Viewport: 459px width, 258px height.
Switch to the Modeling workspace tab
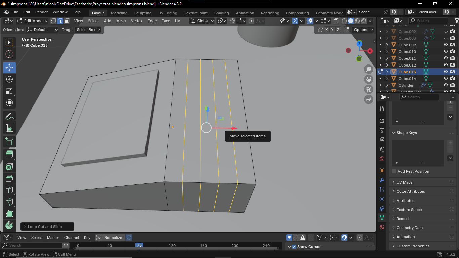[x=119, y=13]
